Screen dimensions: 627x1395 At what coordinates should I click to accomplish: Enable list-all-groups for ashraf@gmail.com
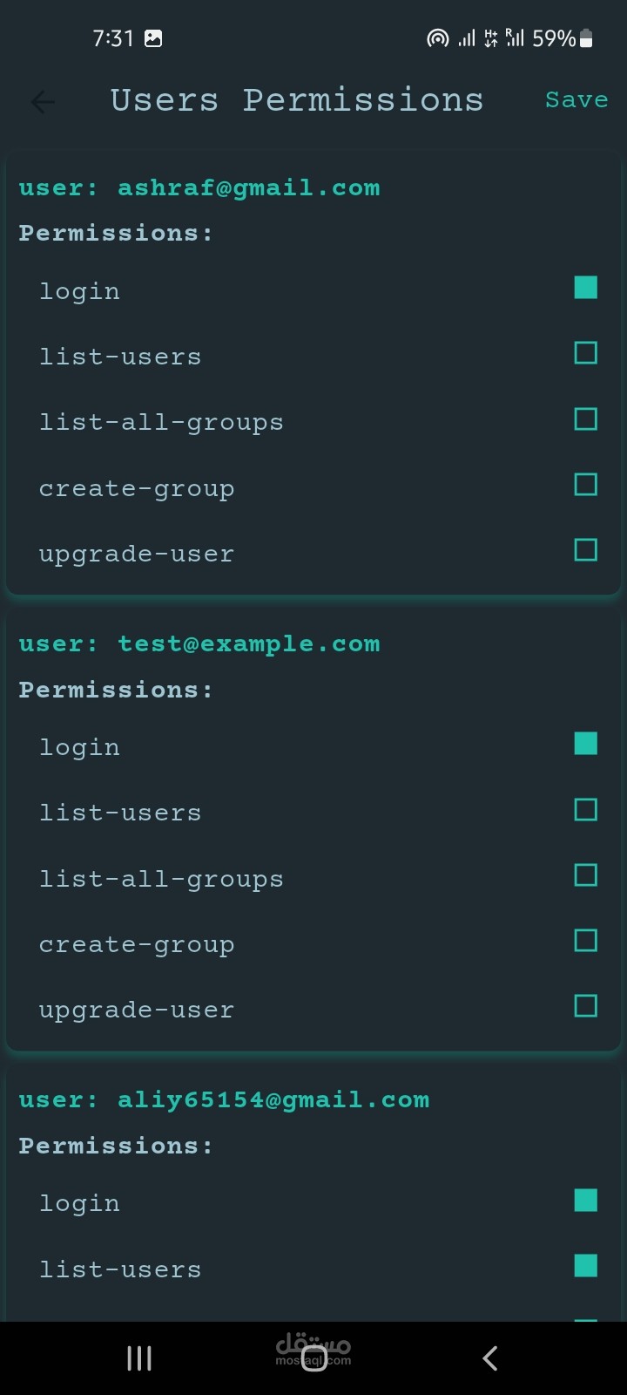(x=586, y=418)
